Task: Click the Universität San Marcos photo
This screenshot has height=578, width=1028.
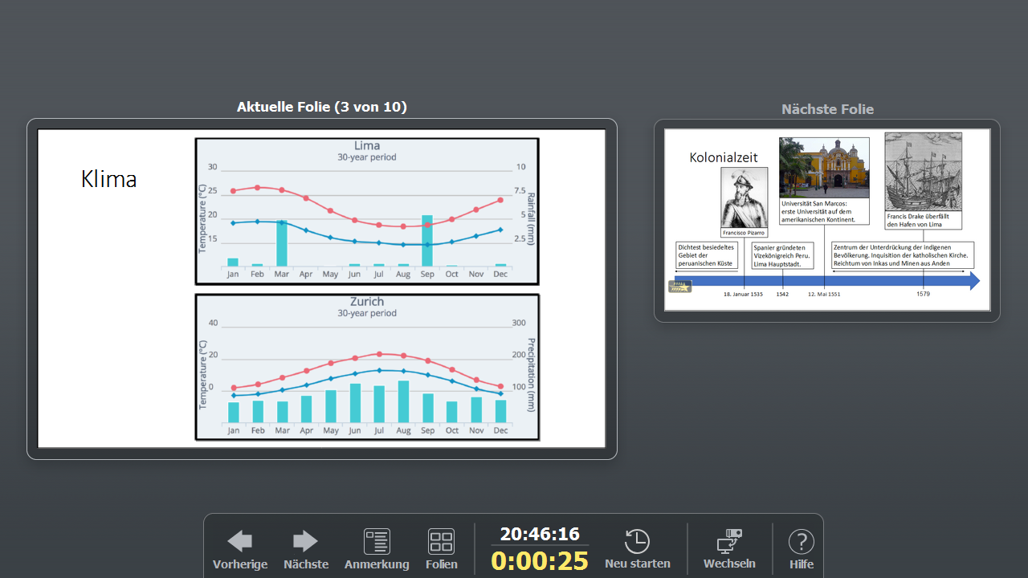Action: [x=824, y=168]
